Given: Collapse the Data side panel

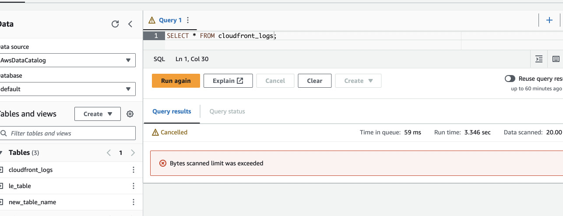Looking at the screenshot, I should pos(130,24).
